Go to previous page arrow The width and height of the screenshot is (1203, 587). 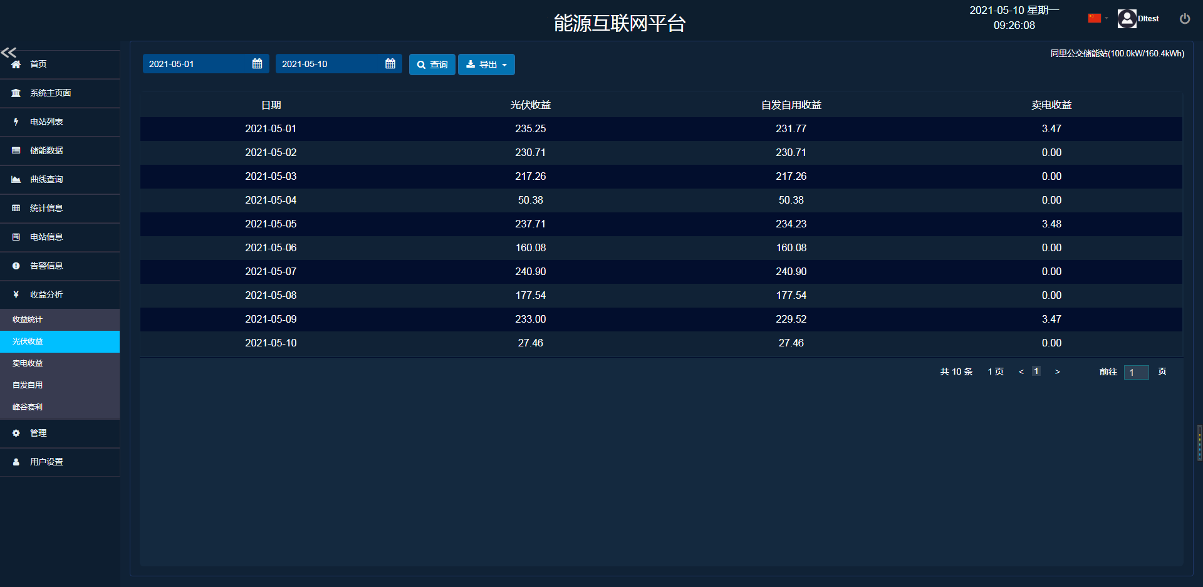point(1021,372)
